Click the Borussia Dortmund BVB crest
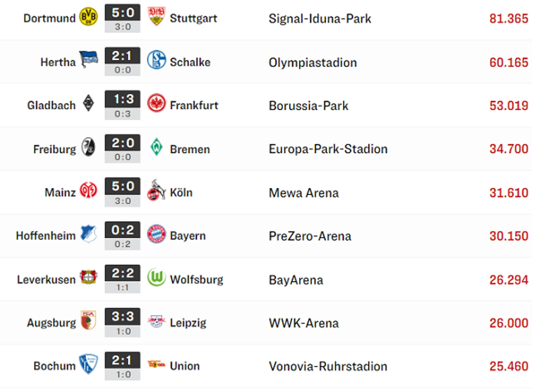The width and height of the screenshot is (540, 391). point(88,17)
